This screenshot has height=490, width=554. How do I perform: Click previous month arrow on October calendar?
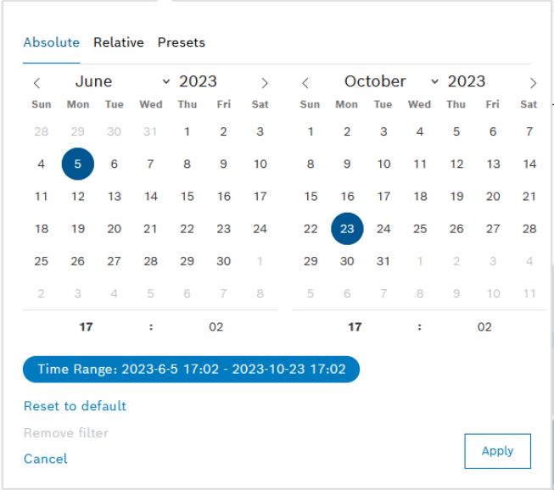[x=305, y=83]
